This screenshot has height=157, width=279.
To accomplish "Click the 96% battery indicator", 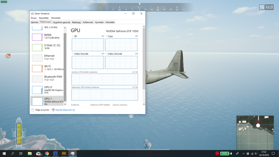I will click(224, 154).
